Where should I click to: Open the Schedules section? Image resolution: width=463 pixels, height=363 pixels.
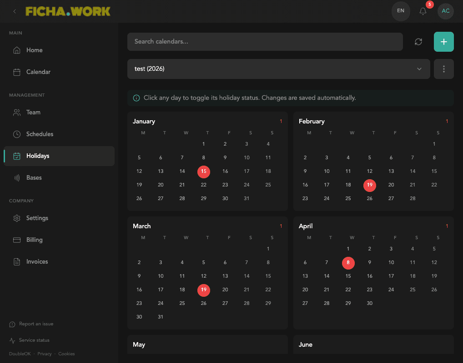point(59,134)
